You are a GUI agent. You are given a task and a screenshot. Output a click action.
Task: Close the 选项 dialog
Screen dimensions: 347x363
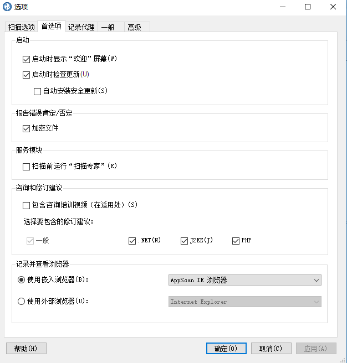(x=333, y=7)
